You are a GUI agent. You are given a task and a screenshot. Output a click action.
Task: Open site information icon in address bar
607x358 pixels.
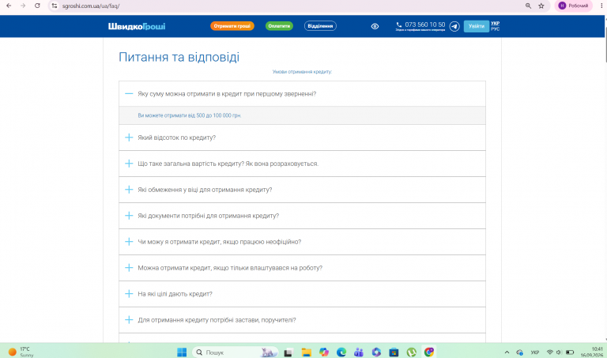pos(55,6)
